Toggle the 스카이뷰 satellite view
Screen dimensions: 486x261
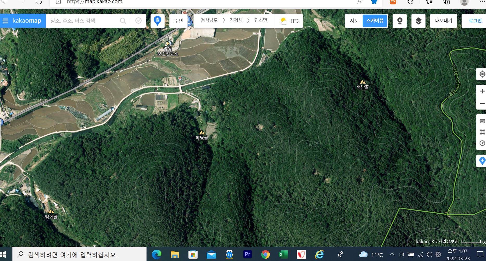pos(375,21)
